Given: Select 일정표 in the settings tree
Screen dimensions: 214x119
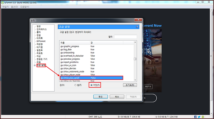Looking at the screenshot, I should click(x=40, y=50).
